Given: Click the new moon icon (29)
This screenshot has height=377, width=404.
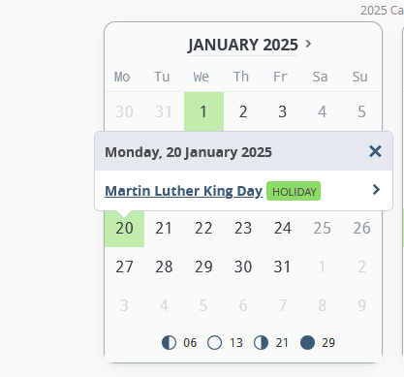Looking at the screenshot, I should (x=307, y=342).
